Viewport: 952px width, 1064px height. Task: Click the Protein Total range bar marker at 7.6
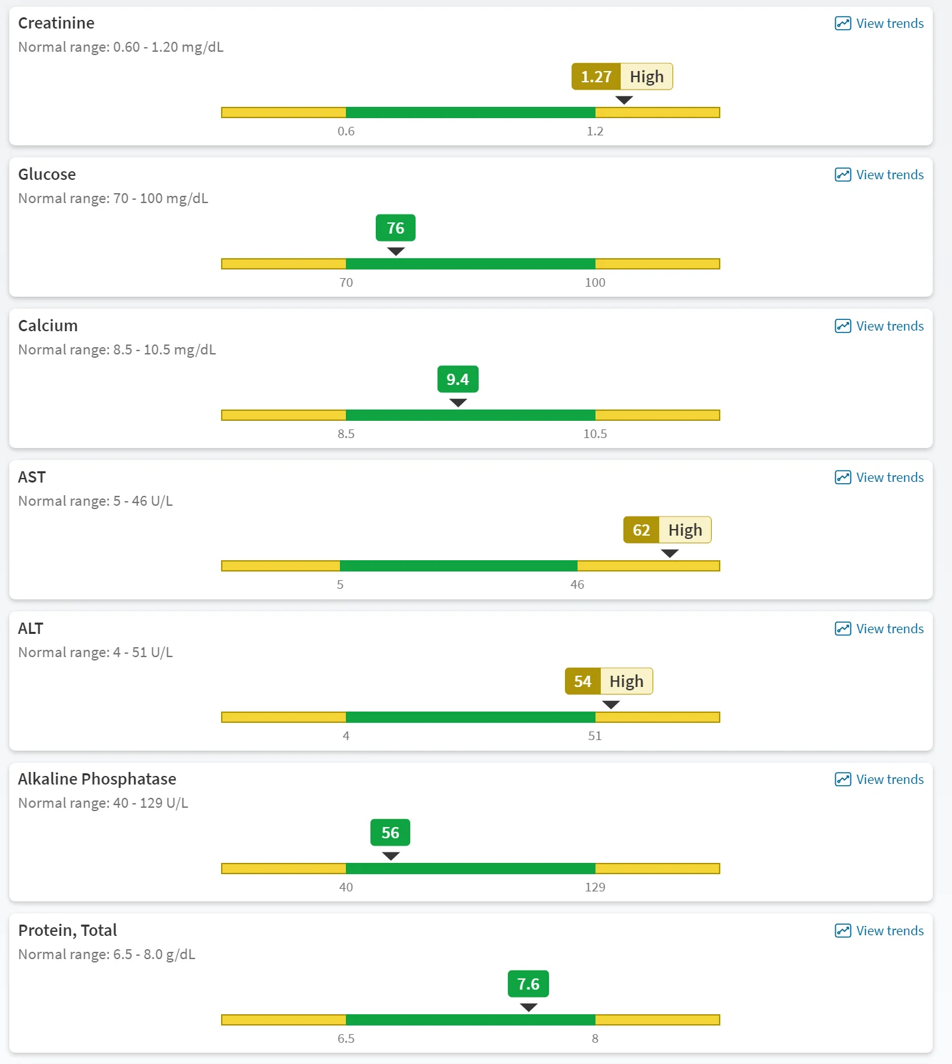point(528,1008)
